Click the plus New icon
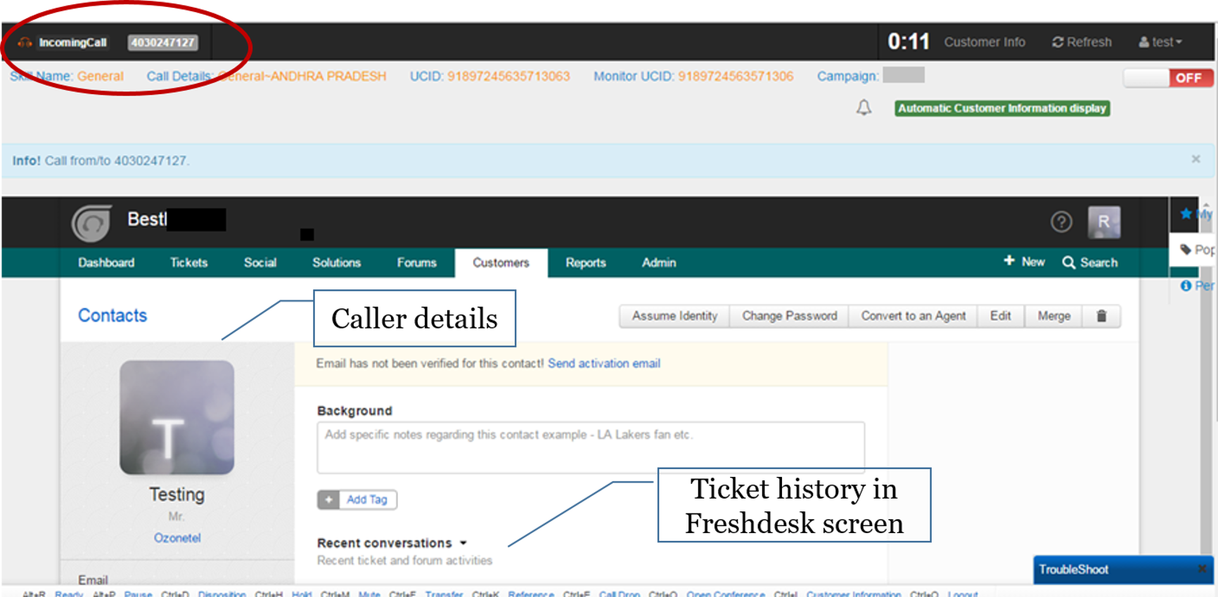Viewport: 1218px width, 597px height. click(1009, 261)
